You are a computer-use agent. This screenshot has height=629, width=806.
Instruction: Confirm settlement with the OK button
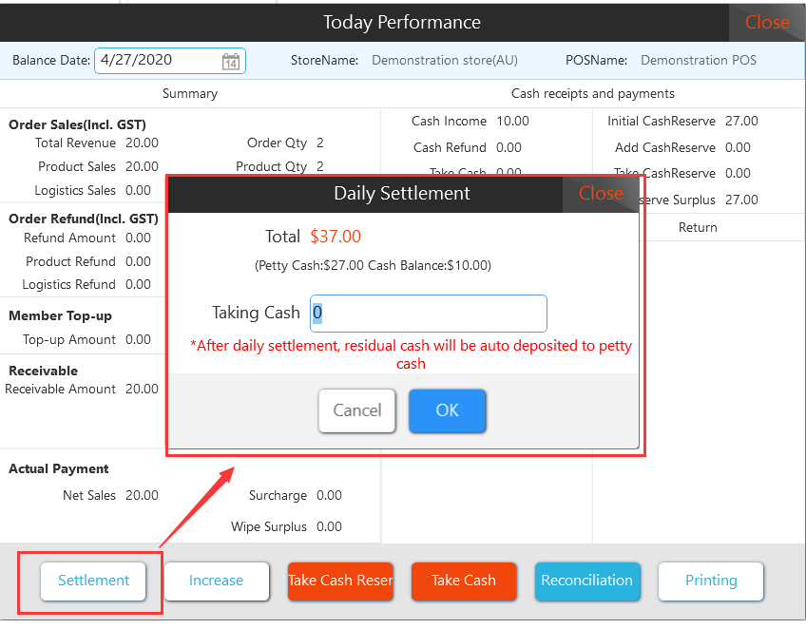click(447, 410)
